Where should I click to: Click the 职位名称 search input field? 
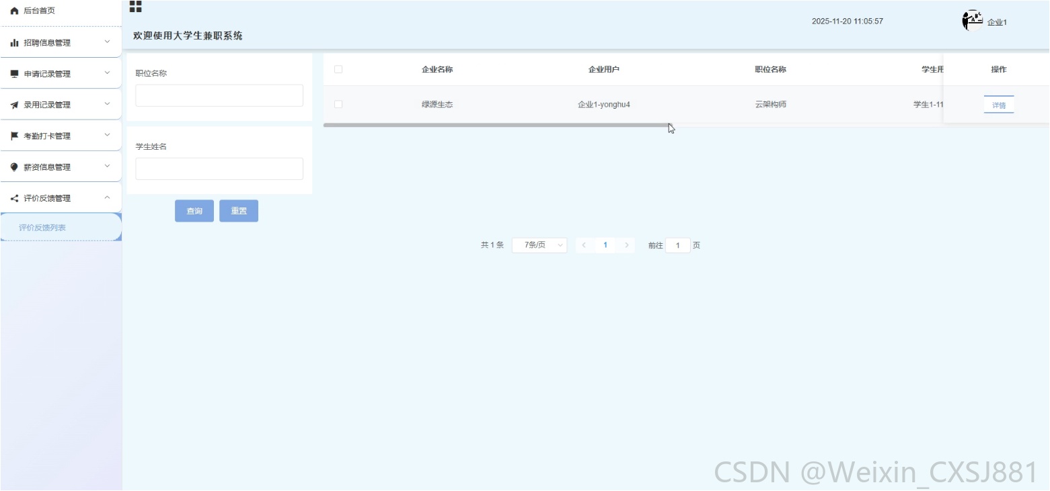[x=219, y=95]
